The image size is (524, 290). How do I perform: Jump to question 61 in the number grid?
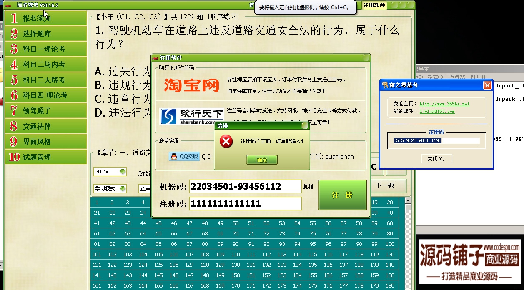pyautogui.click(x=97, y=234)
